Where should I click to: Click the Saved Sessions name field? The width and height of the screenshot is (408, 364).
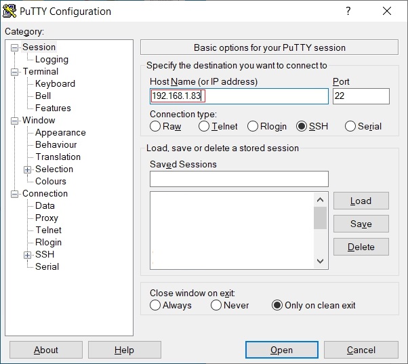click(x=239, y=179)
